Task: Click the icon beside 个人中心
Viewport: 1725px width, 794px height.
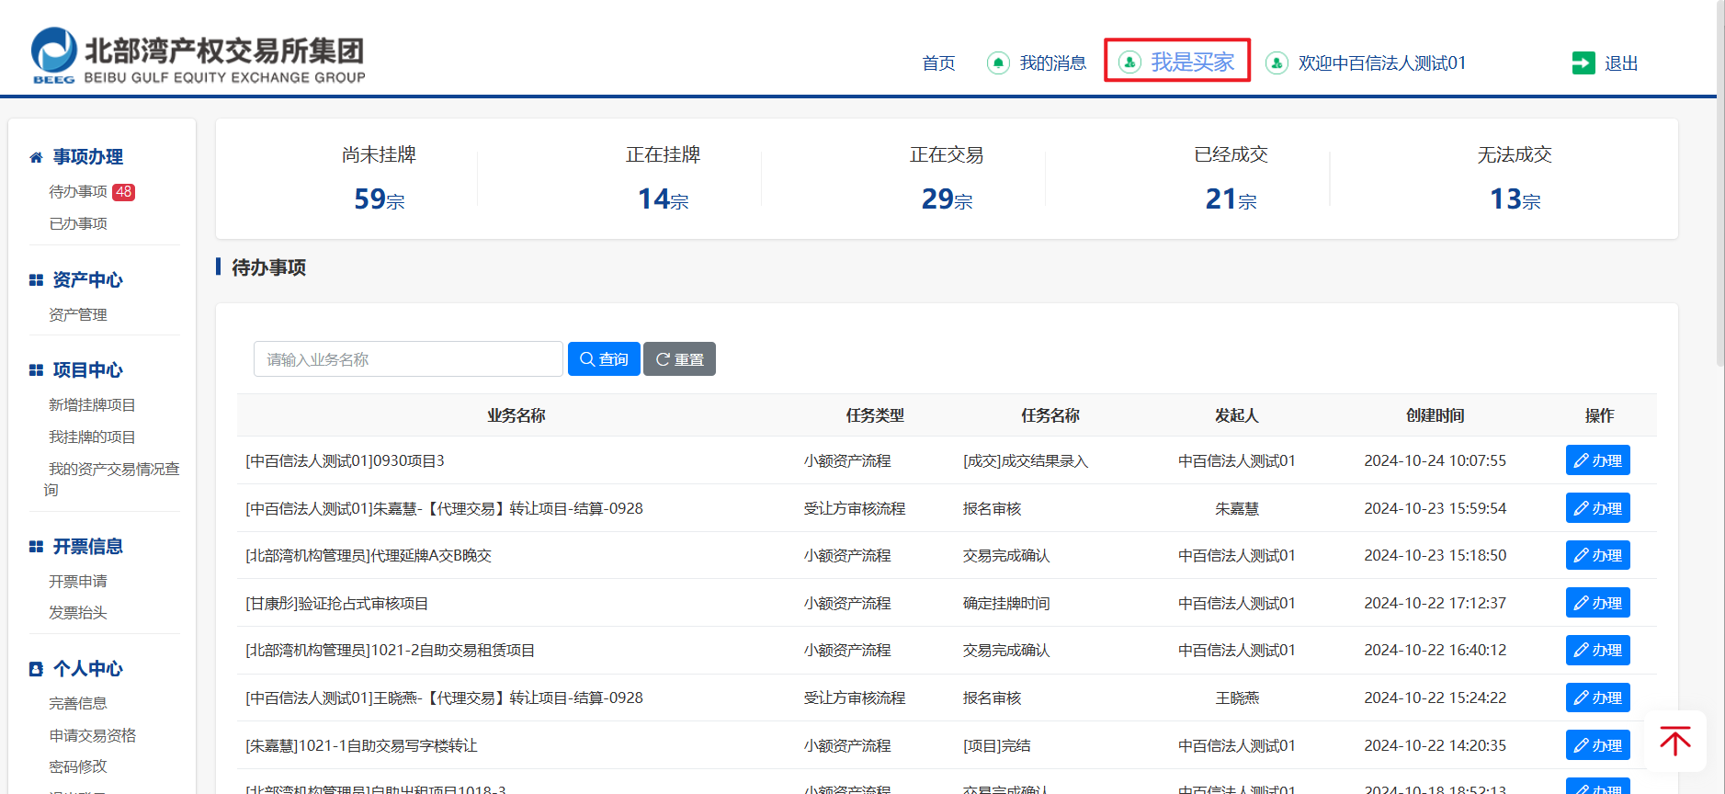Action: [36, 669]
